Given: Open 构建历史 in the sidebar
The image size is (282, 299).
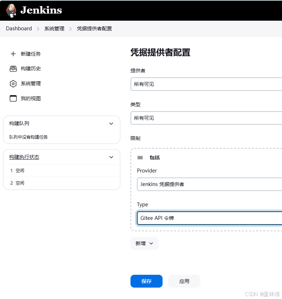Looking at the screenshot, I should coord(31,69).
